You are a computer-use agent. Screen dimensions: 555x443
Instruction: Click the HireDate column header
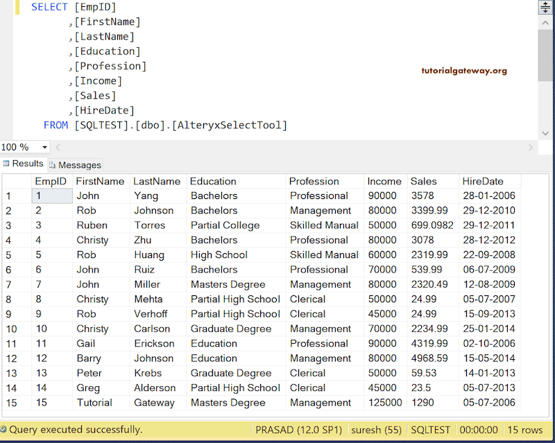pos(482,181)
